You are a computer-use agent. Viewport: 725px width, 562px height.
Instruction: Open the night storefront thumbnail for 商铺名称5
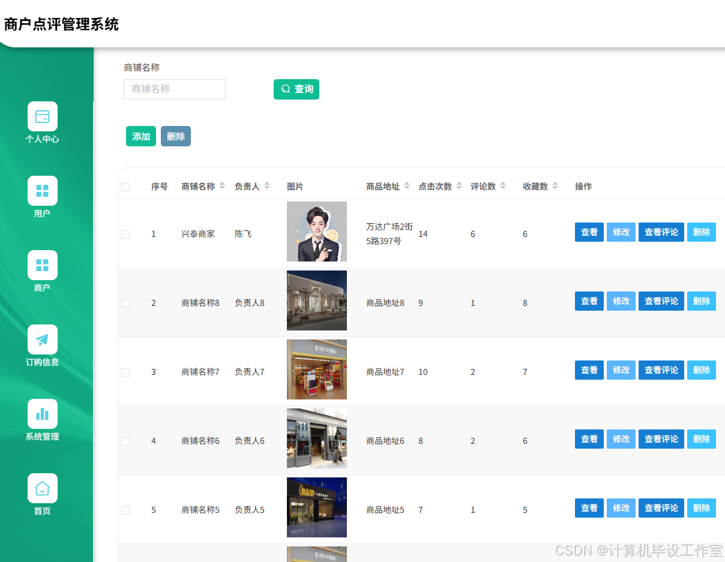click(x=317, y=507)
